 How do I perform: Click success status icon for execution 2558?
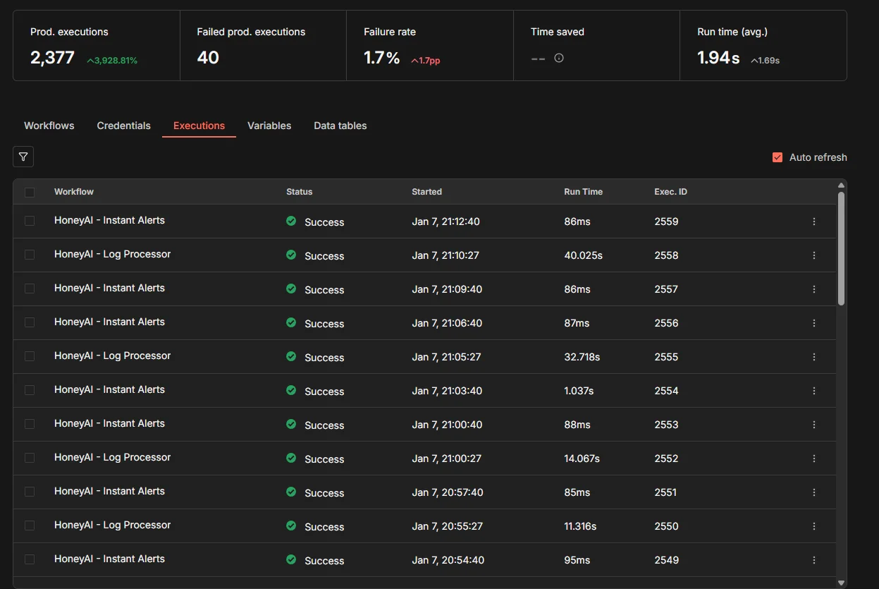click(291, 255)
